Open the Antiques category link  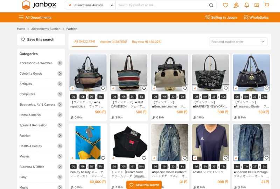pyautogui.click(x=26, y=84)
